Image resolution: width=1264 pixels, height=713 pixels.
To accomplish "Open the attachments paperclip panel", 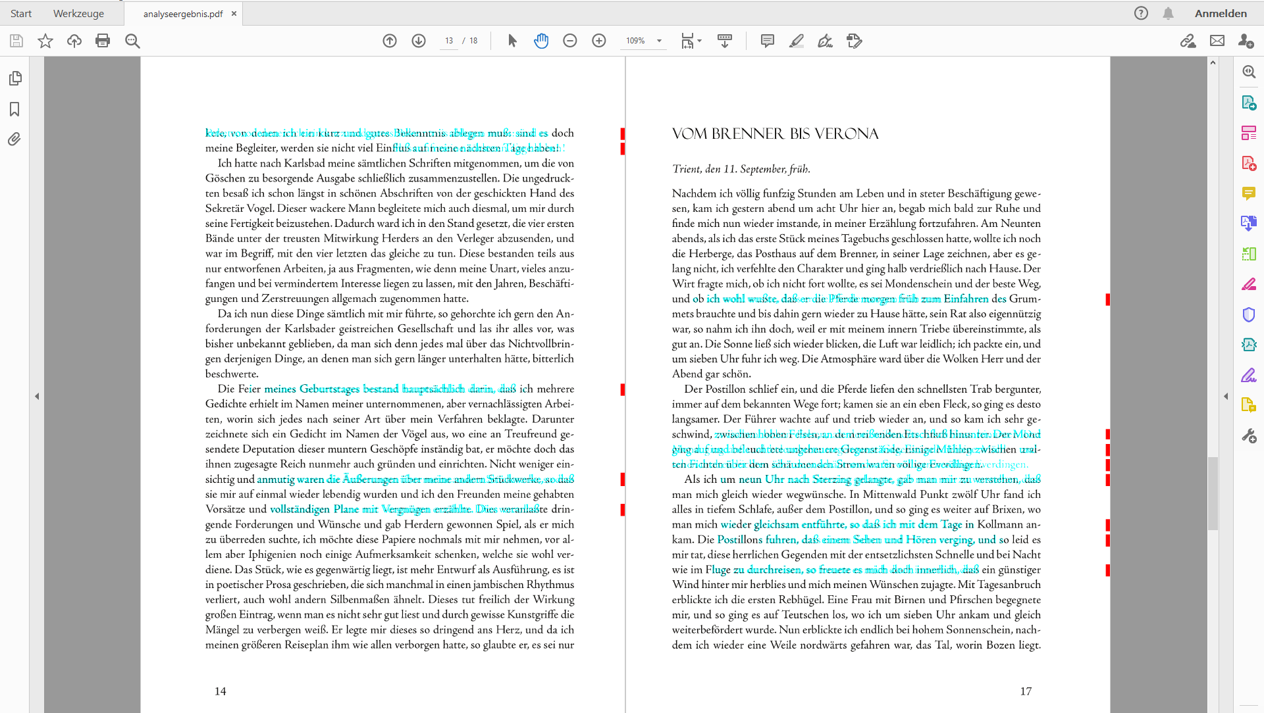I will tap(14, 139).
